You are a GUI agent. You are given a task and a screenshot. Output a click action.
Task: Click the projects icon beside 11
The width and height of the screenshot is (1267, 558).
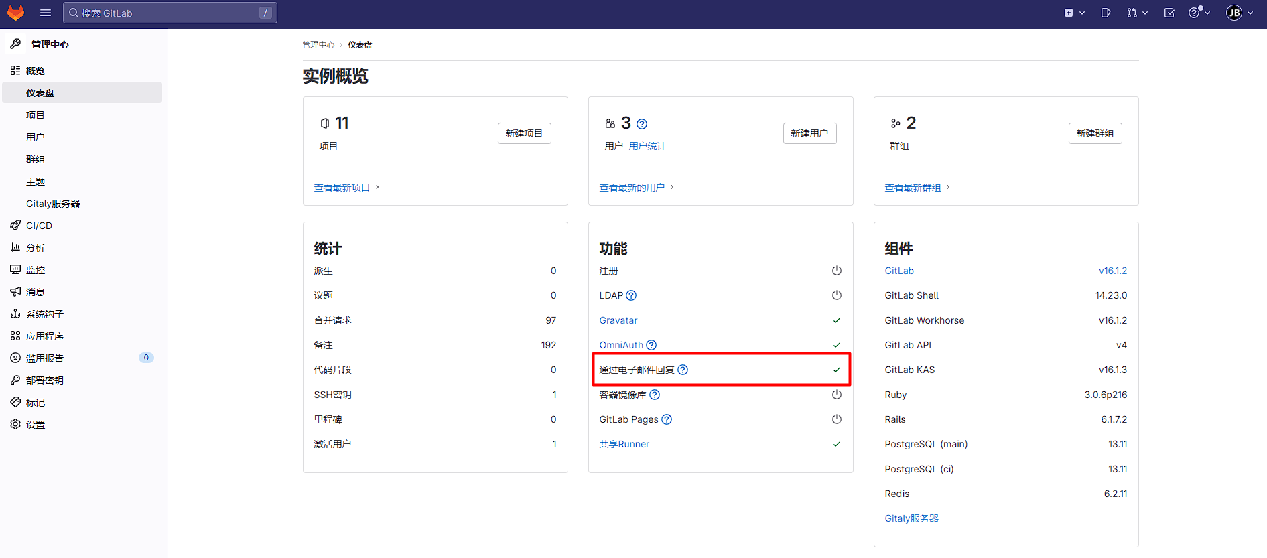[325, 123]
